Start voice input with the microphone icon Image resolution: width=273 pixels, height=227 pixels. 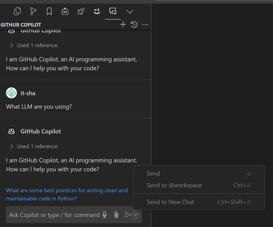104,215
